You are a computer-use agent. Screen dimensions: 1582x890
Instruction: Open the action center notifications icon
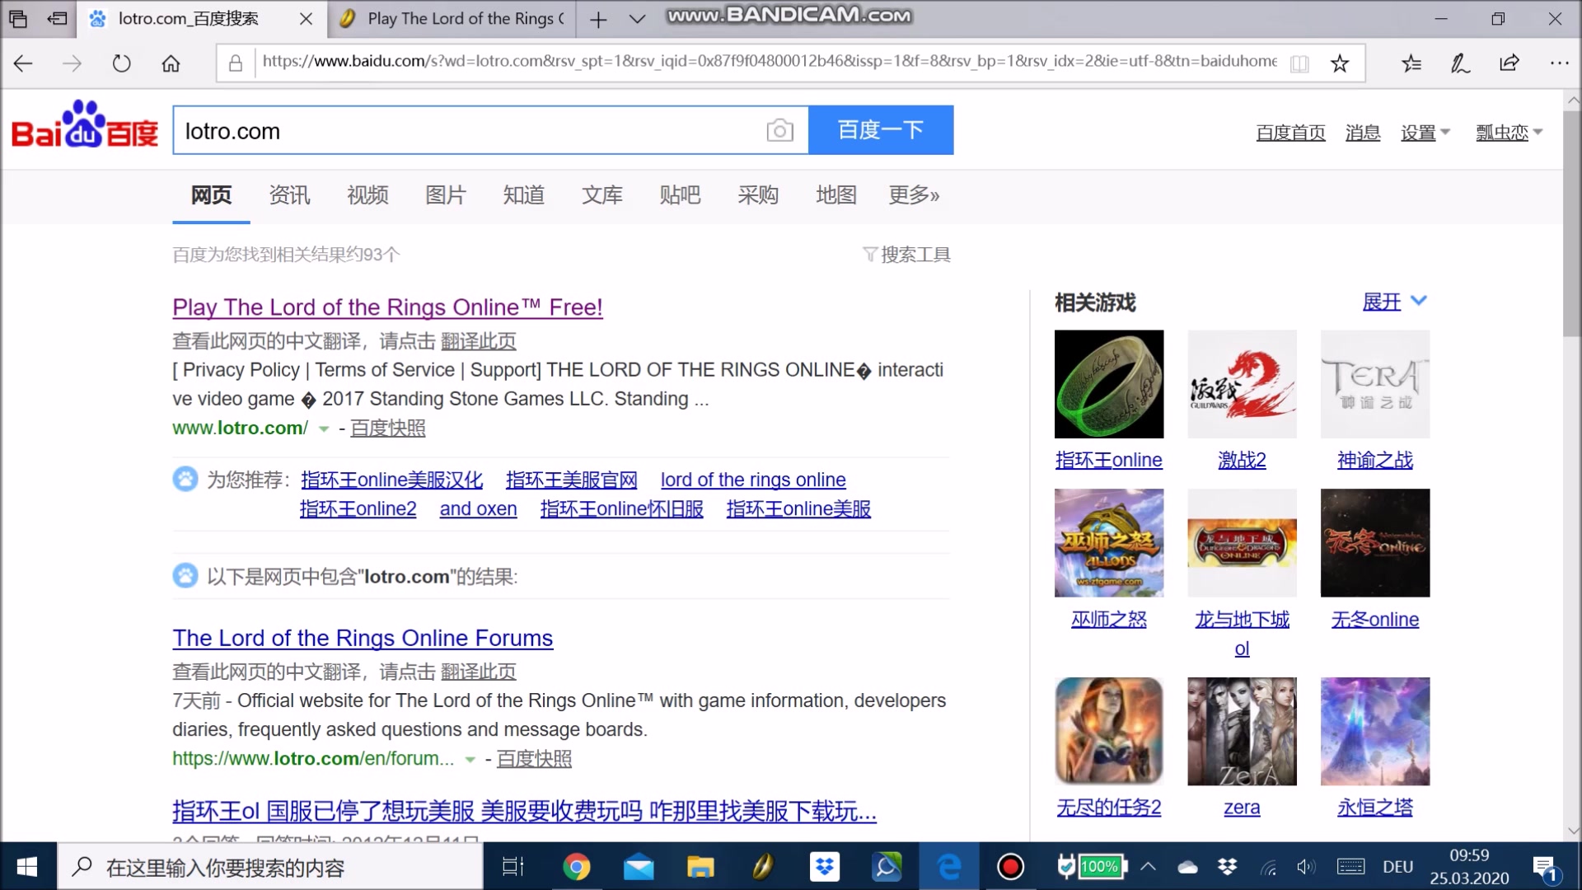tap(1545, 868)
